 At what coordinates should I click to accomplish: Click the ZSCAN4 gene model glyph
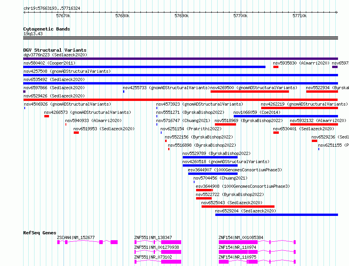tap(87, 242)
